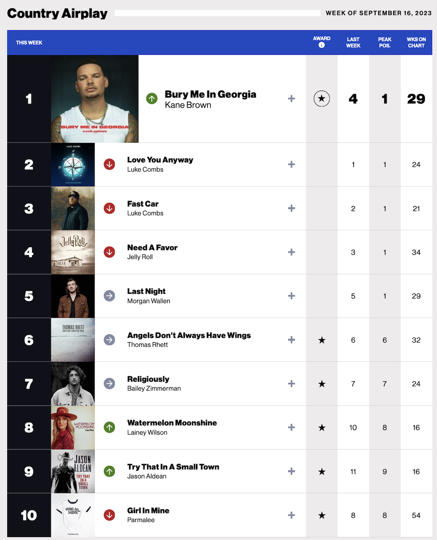The height and width of the screenshot is (540, 437).
Task: Click the red down arrow beside Love You Anyway
Action: pos(109,164)
